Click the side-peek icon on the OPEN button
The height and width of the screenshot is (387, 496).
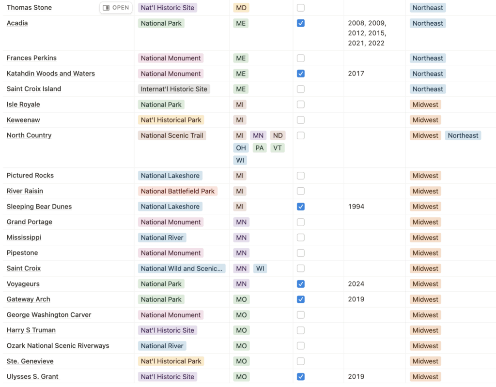[105, 7]
